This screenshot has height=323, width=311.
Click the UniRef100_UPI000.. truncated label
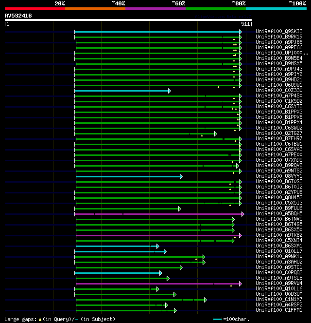point(282,53)
